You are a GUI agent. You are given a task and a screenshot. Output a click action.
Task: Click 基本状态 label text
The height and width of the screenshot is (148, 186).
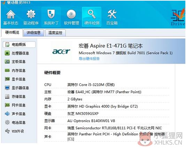11,23
